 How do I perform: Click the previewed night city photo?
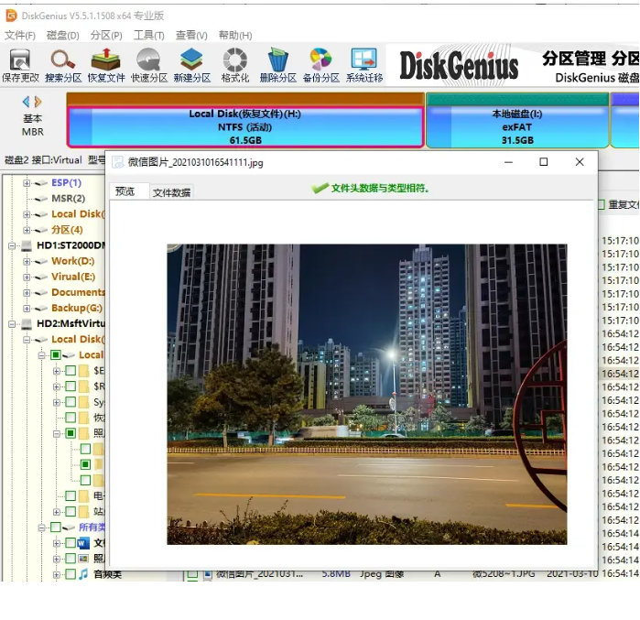366,394
